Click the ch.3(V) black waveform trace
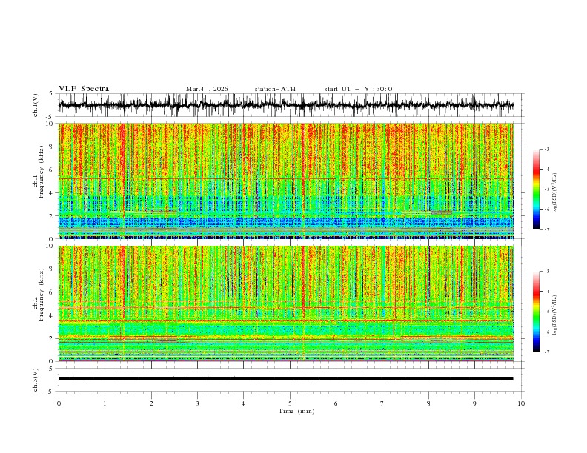Image resolution: width=587 pixels, height=453 pixels. click(x=285, y=379)
